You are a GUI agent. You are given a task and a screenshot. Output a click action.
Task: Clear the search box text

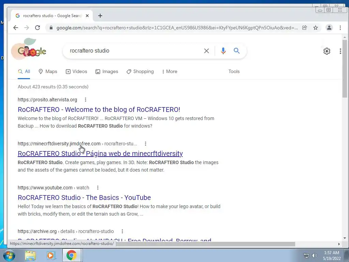coord(206,51)
